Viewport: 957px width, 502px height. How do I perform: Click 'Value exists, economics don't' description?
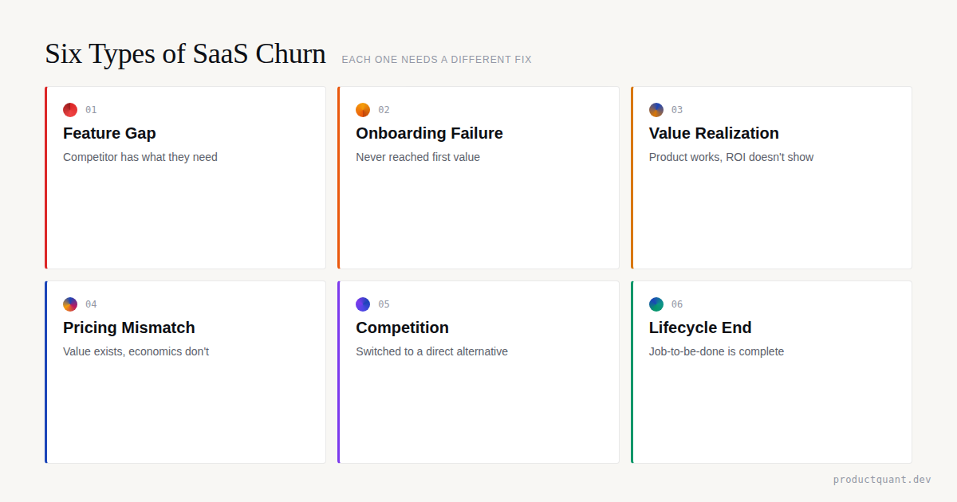coord(136,351)
